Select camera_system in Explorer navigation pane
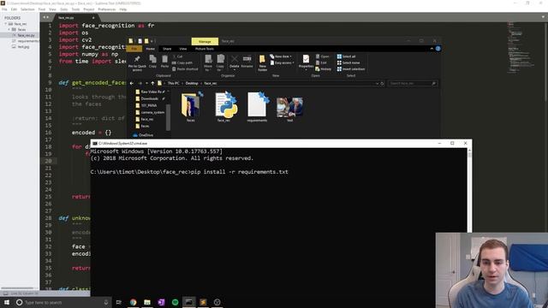 (150, 112)
